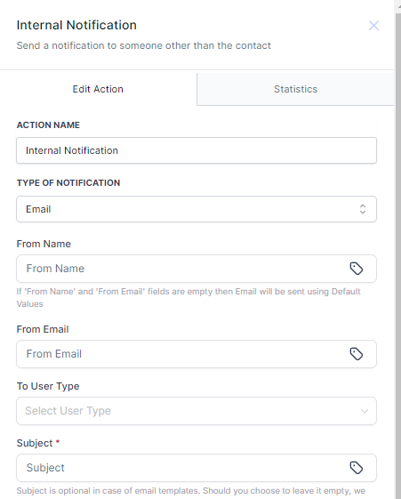
Task: Switch to the Edit Action tab
Action: pyautogui.click(x=98, y=89)
